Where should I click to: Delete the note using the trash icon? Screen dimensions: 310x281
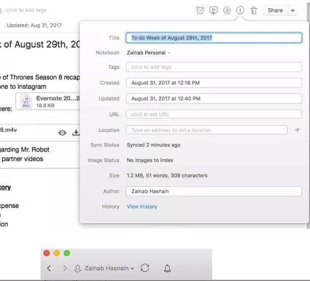[254, 10]
